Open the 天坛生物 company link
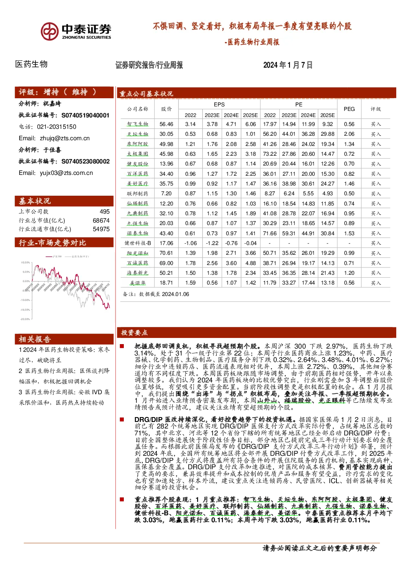This screenshot has height=572, width=404. tap(138, 134)
